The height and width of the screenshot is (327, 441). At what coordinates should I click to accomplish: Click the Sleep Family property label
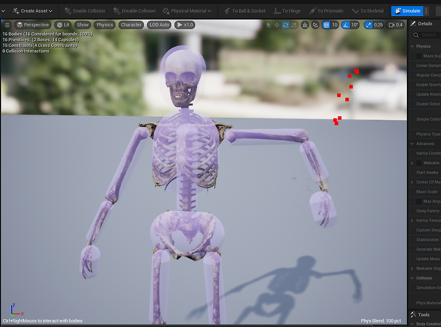tap(428, 211)
